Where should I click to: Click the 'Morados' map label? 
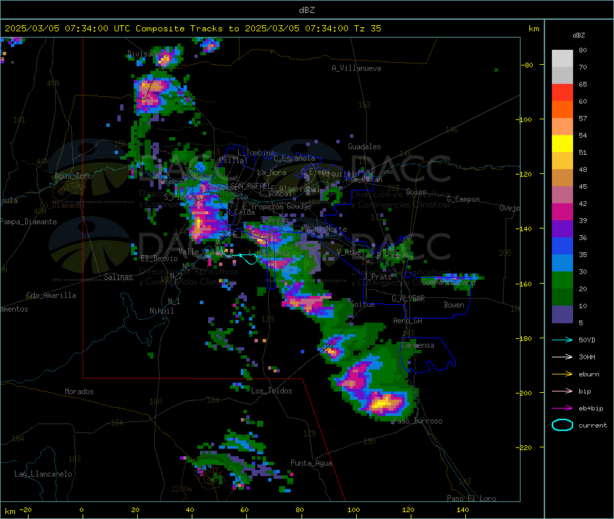point(79,391)
